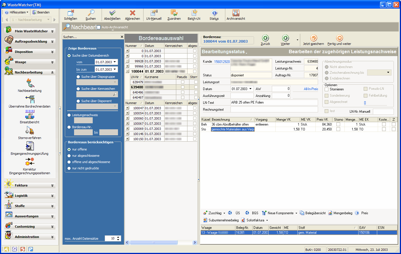Collapse Bordereau 100044 tree row
This screenshot has height=254, width=401.
point(127,72)
